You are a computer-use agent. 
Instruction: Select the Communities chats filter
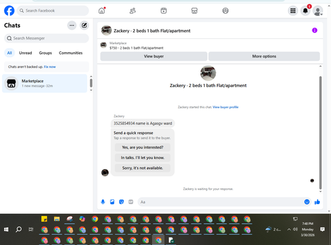(71, 53)
